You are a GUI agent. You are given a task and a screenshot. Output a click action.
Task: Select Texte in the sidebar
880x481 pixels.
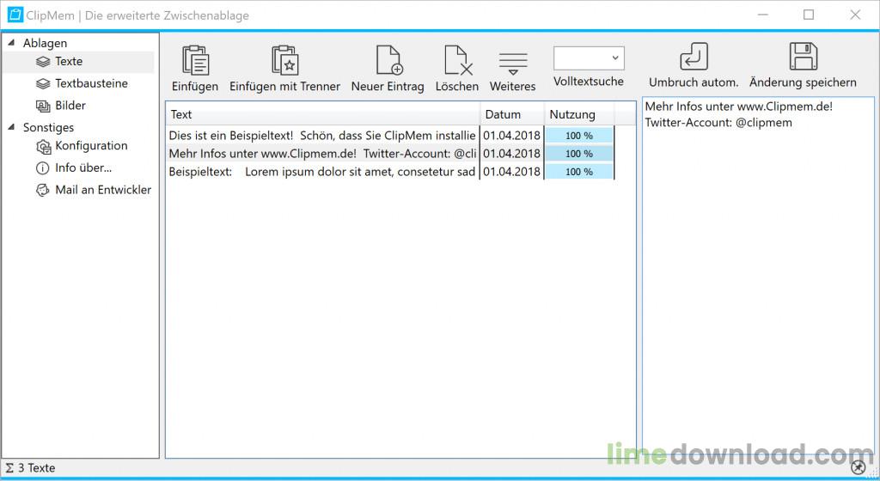(x=69, y=62)
